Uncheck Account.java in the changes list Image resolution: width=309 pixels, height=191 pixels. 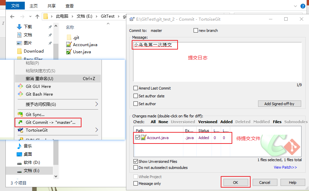pos(138,137)
